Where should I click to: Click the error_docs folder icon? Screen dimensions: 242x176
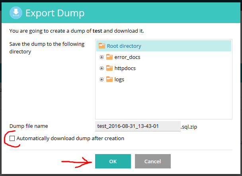click(x=109, y=57)
